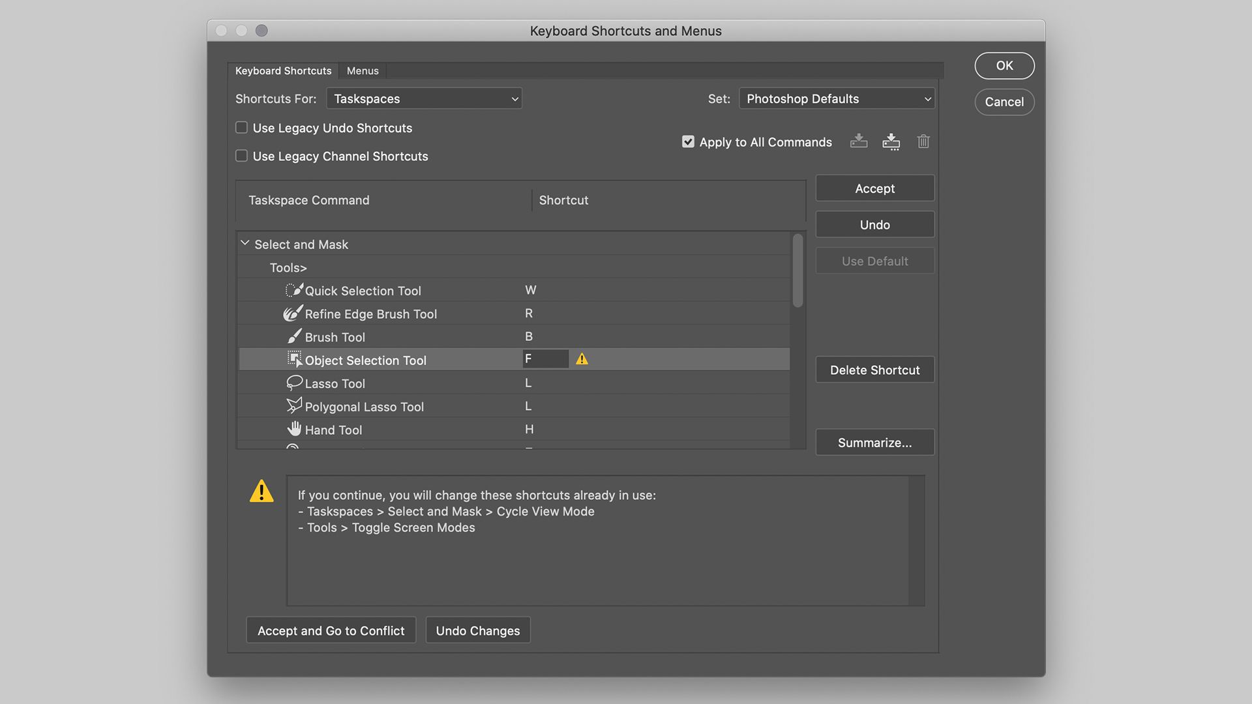1252x704 pixels.
Task: Open the Shortcuts For dropdown
Action: tap(424, 98)
